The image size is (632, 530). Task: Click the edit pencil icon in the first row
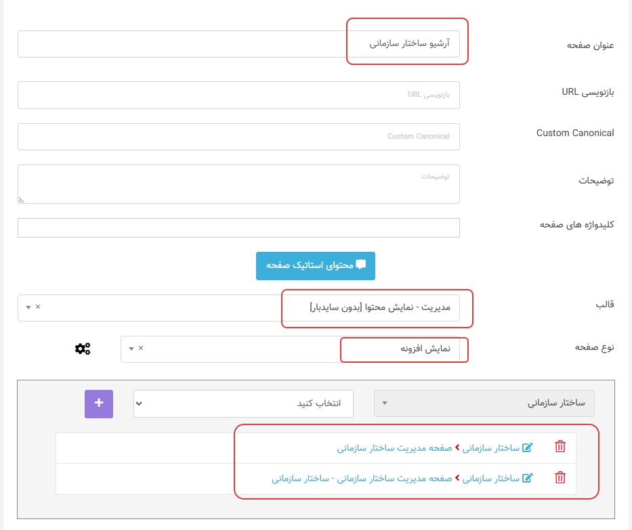point(527,447)
